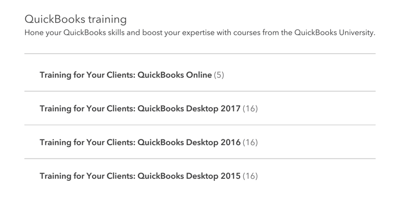The width and height of the screenshot is (395, 212).
Task: Click the (5) count beside QuickBooks Online
Action: (x=219, y=75)
